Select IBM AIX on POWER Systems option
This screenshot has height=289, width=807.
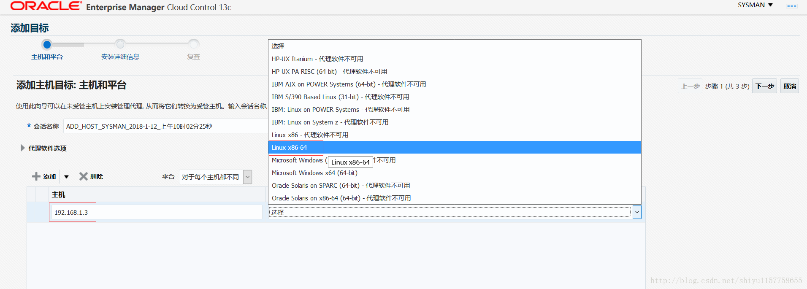click(x=455, y=84)
